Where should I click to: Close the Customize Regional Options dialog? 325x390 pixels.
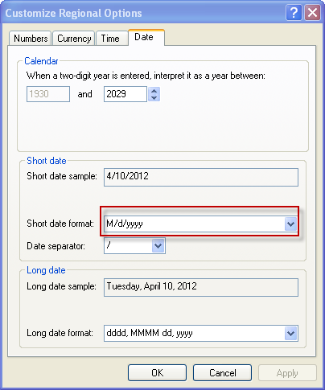[312, 12]
